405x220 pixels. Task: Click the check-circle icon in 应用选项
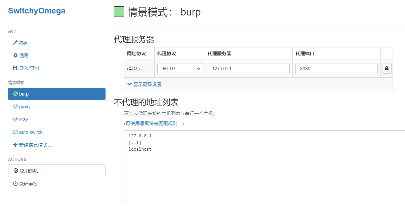16,171
